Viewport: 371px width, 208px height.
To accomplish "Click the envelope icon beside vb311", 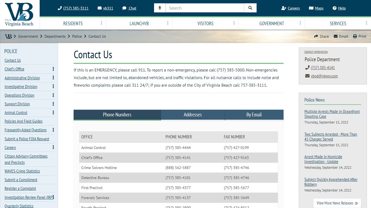I will point(100,8).
